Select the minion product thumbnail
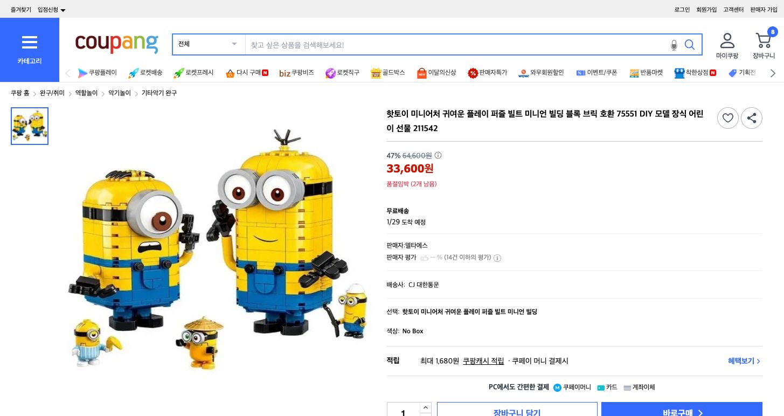Viewport: 784px width, 416px height. pyautogui.click(x=30, y=126)
